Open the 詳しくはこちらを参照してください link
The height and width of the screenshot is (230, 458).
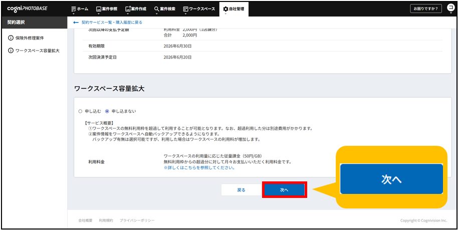click(x=199, y=168)
